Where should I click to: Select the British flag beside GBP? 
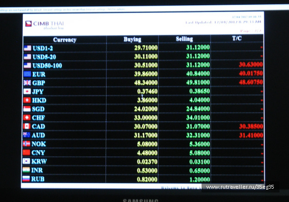click(27, 83)
